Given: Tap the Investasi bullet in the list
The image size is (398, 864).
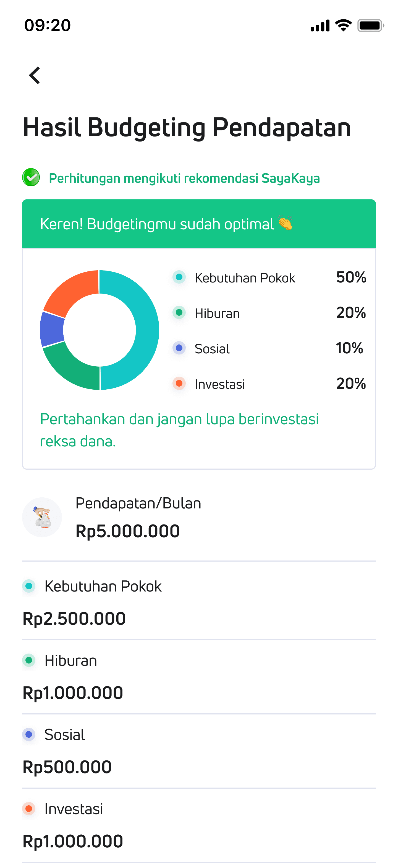Looking at the screenshot, I should 28,808.
